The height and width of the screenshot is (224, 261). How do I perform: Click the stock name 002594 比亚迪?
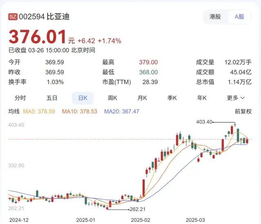[x=44, y=17]
